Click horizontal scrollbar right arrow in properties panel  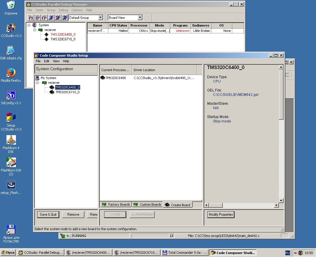276,205
